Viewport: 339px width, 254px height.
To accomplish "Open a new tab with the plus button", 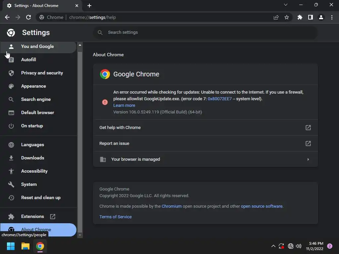I will (x=89, y=6).
